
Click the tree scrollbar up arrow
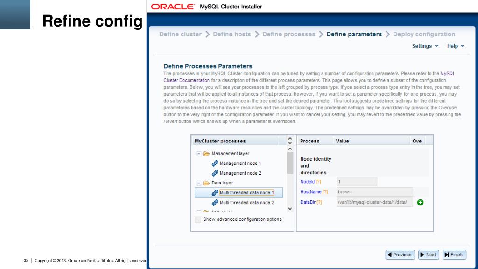coord(290,149)
